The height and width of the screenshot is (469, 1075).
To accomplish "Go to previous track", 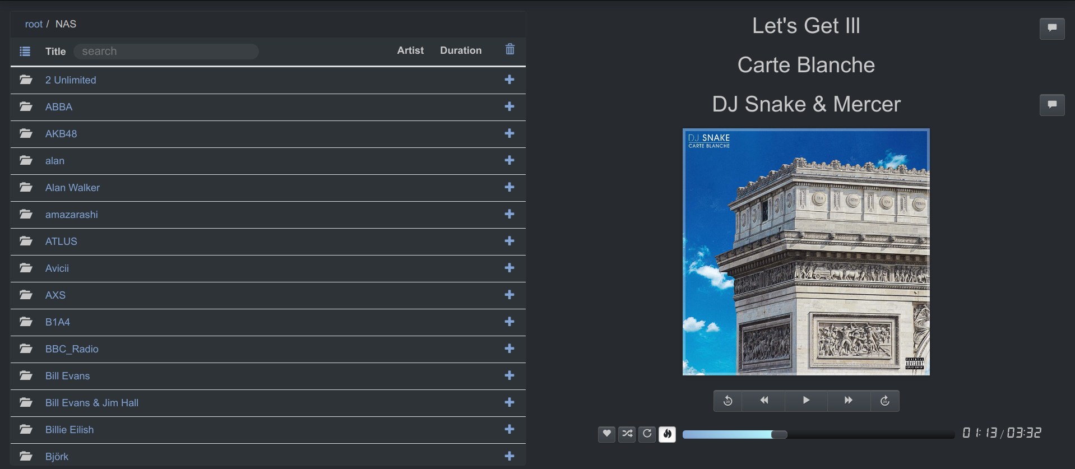I will (x=764, y=401).
